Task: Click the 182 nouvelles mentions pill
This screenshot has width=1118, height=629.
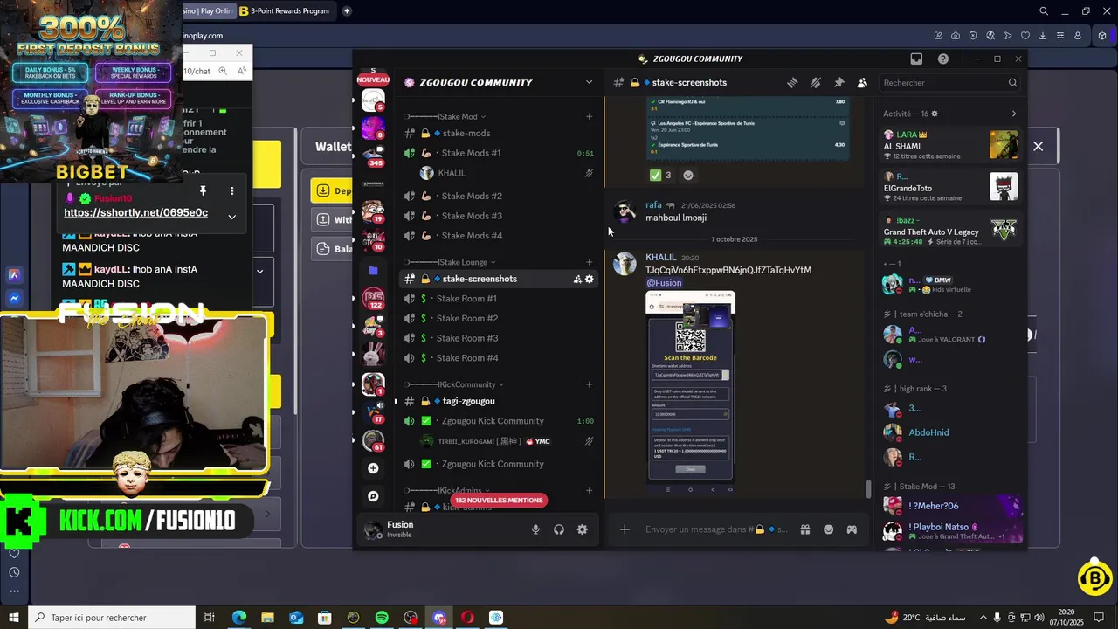Action: (499, 500)
